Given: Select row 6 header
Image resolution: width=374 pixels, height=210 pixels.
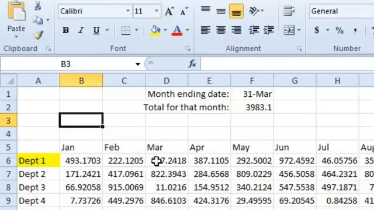Looking at the screenshot, I should (9, 161).
